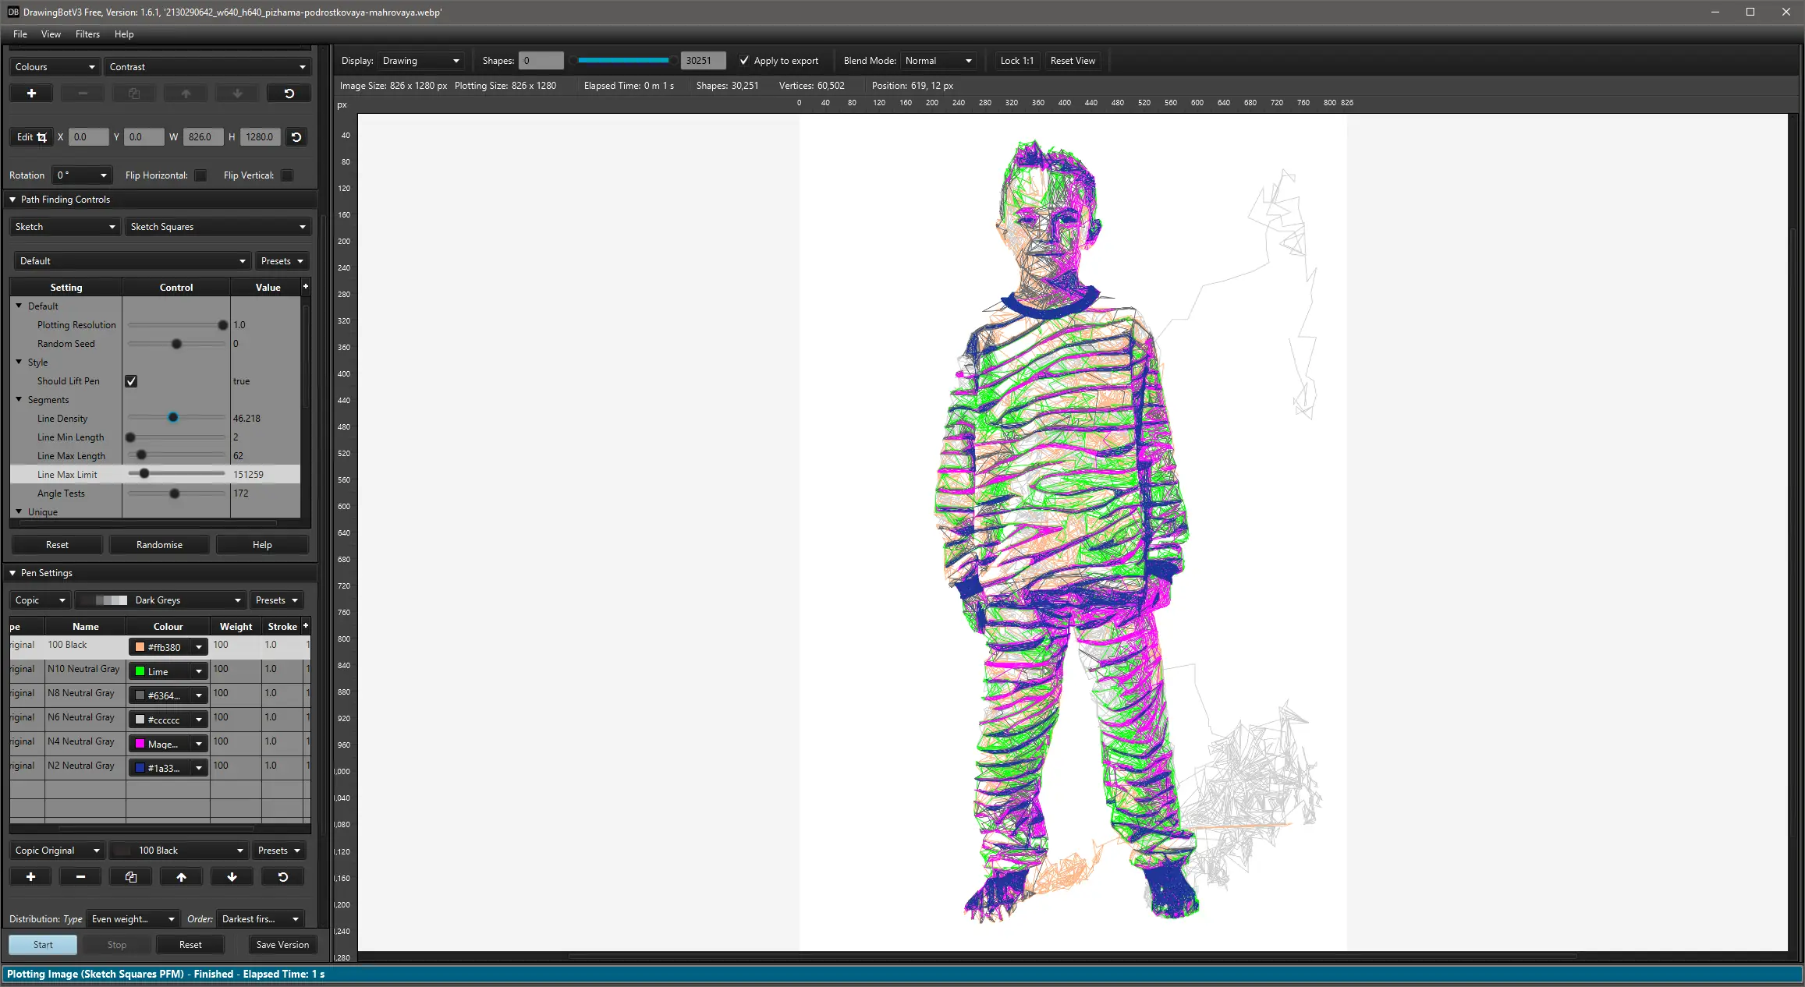Click the add filter plus icon
This screenshot has height=987, width=1805.
(31, 94)
